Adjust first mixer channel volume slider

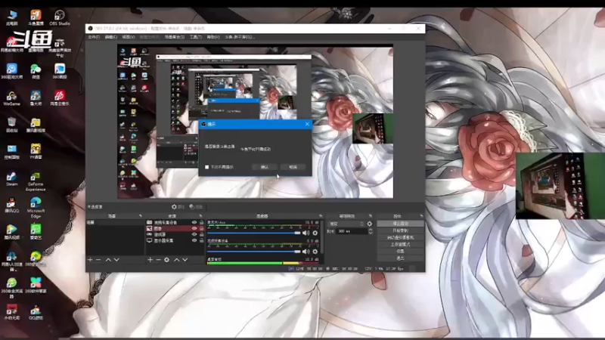(254, 233)
